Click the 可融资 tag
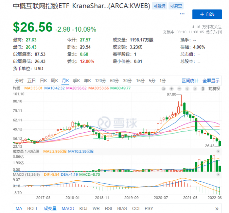Screen dimensions: 229x213 pos(159,6)
